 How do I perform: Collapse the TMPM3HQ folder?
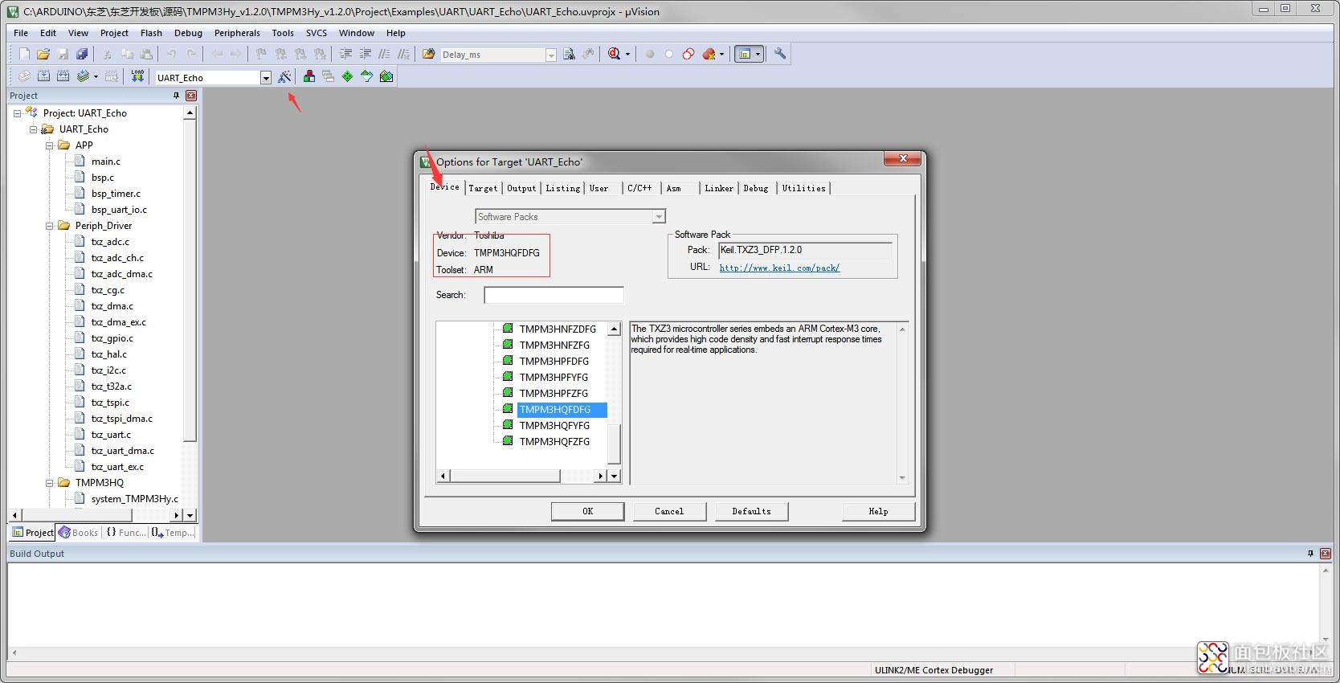(49, 483)
